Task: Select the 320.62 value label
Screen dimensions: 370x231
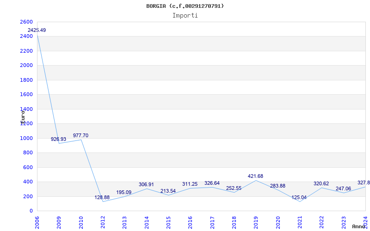Action: pyautogui.click(x=321, y=183)
